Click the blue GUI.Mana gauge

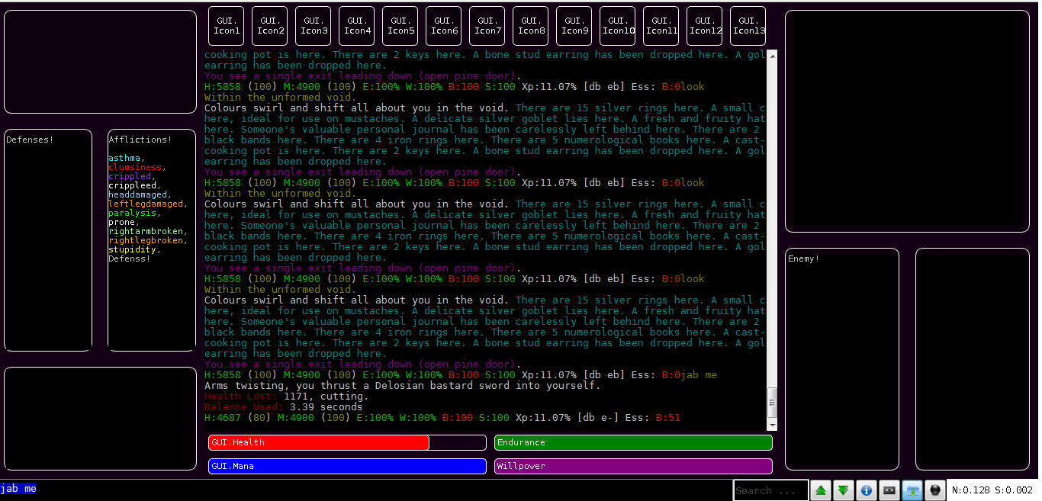coord(347,466)
